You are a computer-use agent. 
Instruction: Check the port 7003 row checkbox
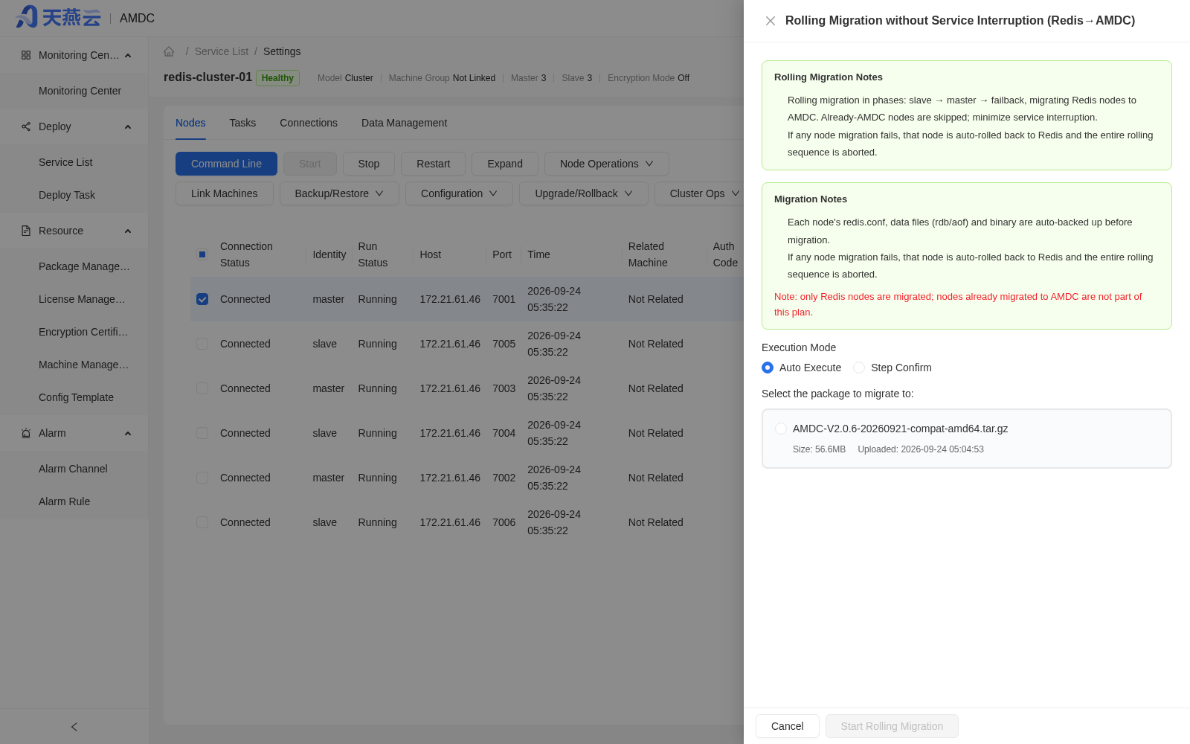(x=202, y=388)
